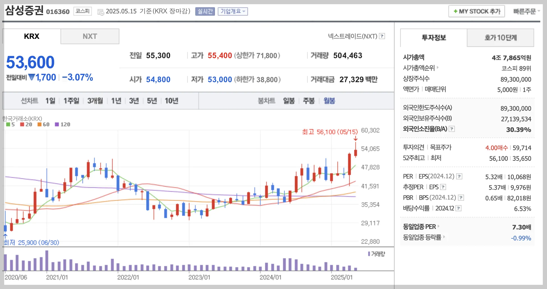Switch to the KRX tab
Image resolution: width=547 pixels, height=289 pixels.
(x=32, y=36)
